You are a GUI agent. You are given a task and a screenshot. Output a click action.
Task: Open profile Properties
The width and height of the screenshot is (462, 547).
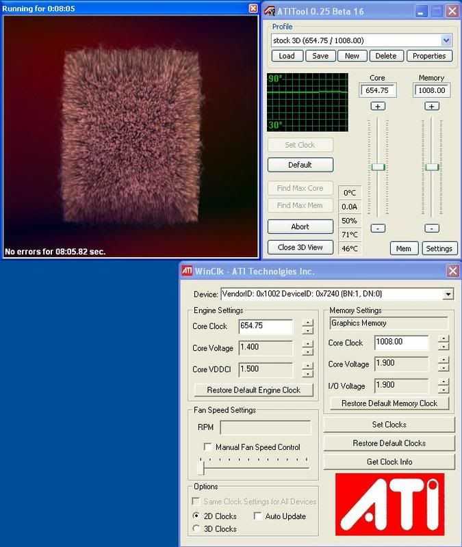coord(429,56)
